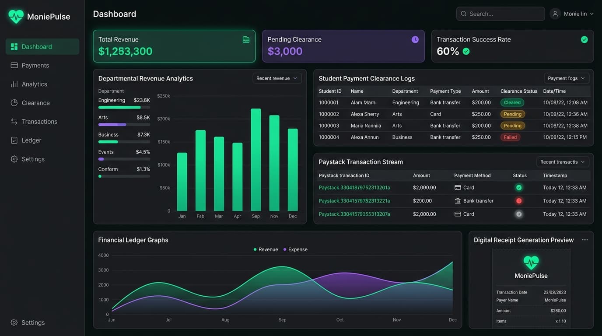Click the Clearance pie icon in the sidebar
Image resolution: width=602 pixels, height=336 pixels.
pyautogui.click(x=14, y=103)
